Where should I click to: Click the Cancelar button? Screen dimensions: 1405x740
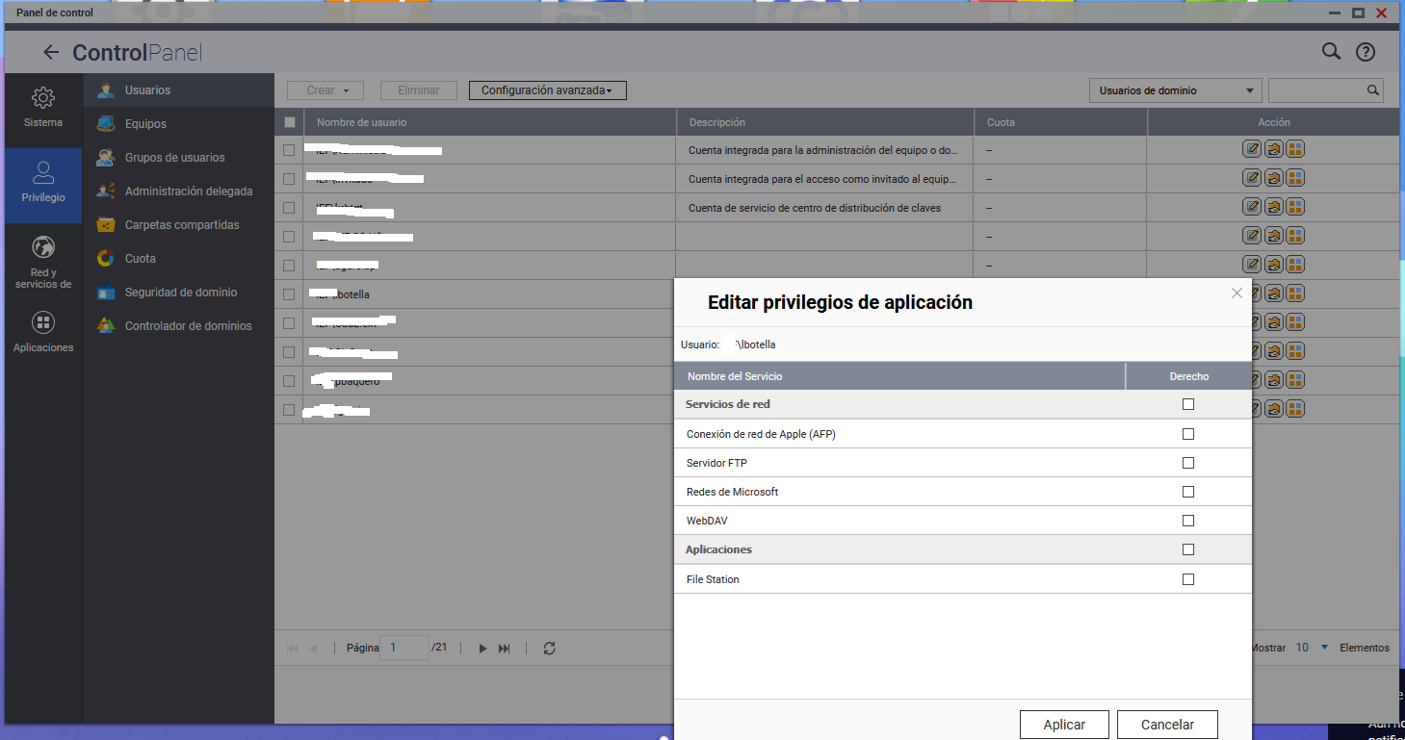coord(1167,725)
